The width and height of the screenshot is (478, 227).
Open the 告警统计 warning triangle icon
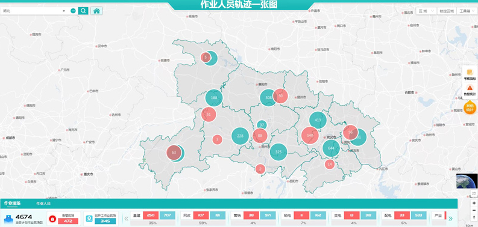(470, 90)
